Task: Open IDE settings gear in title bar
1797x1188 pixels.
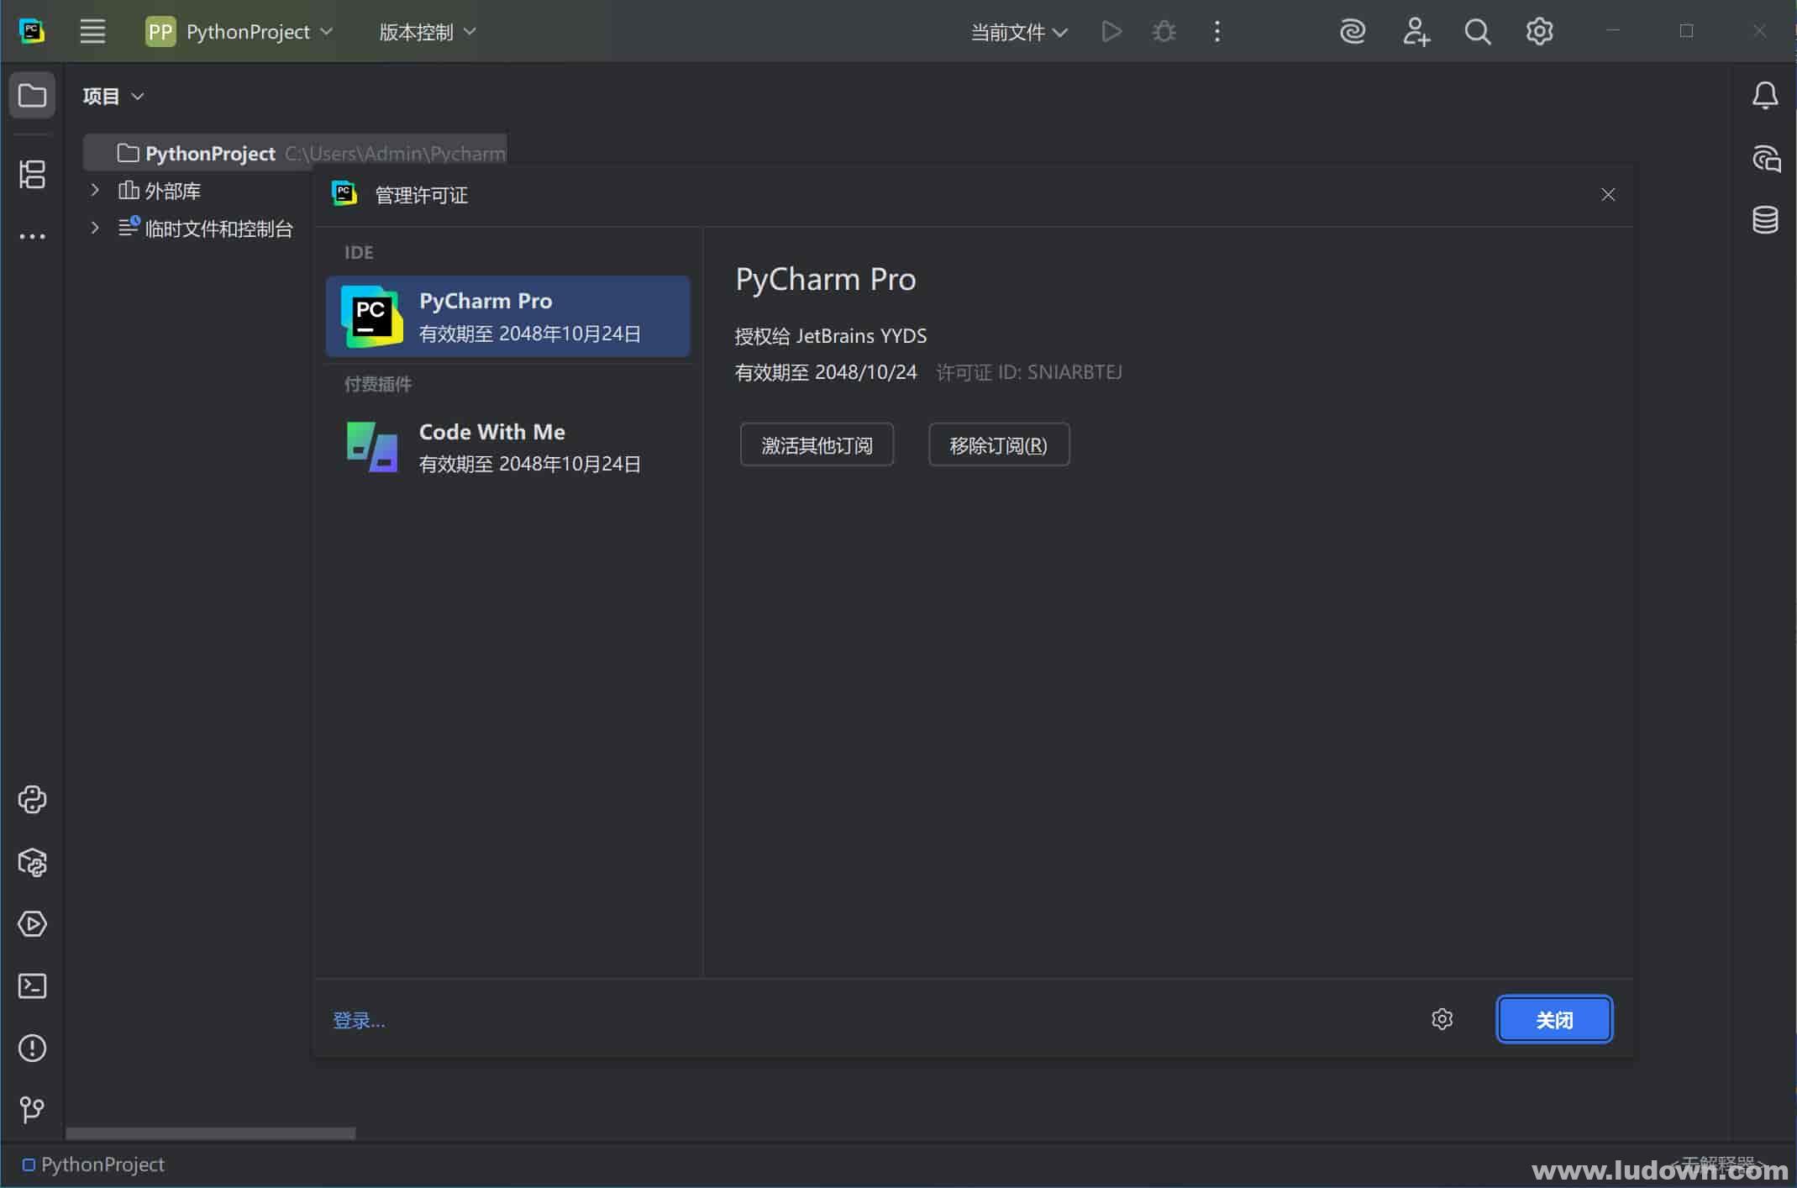Action: point(1539,32)
